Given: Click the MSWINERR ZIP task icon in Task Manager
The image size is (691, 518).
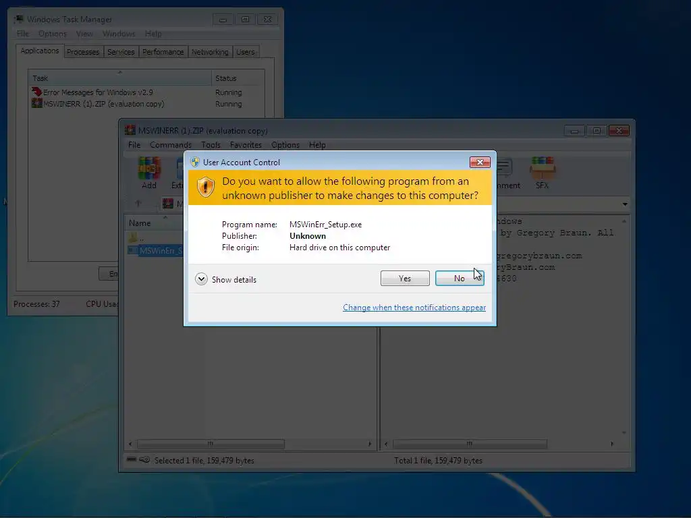Looking at the screenshot, I should [36, 103].
